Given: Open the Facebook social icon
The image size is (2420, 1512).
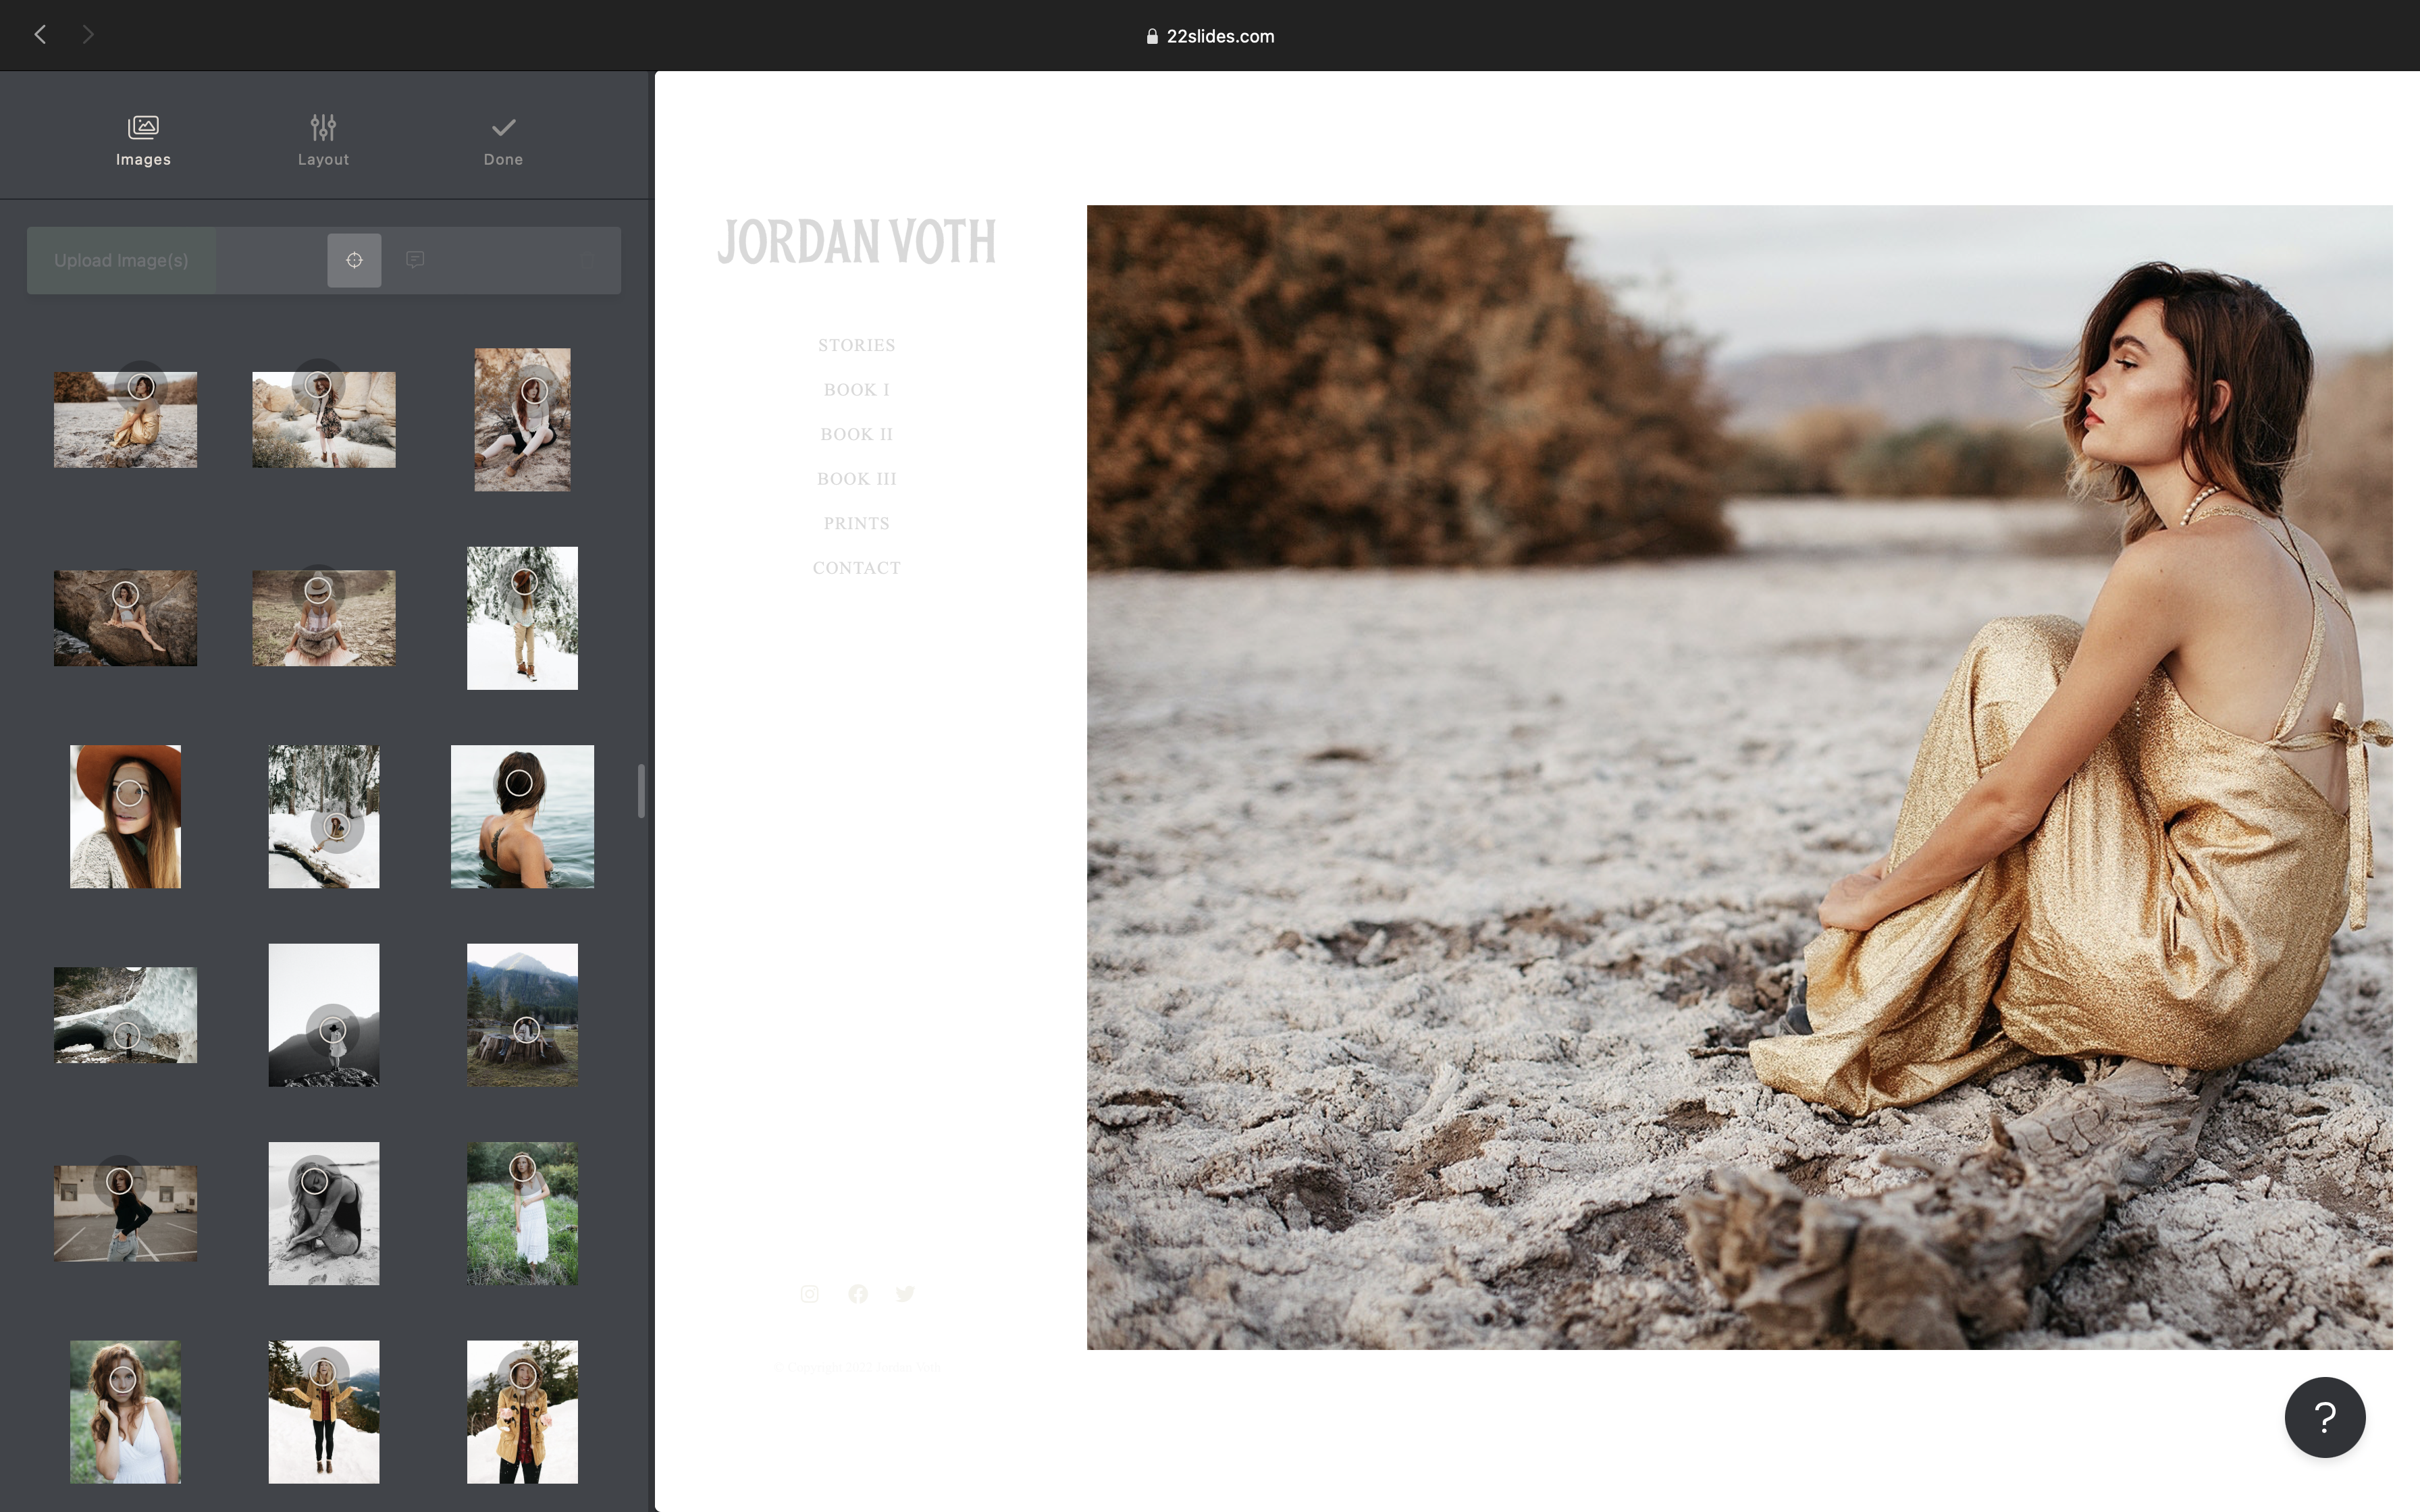Looking at the screenshot, I should point(857,1293).
